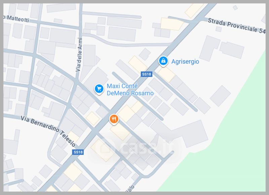This screenshot has height=195, width=269.
Task: Select the Via Bernardino Telesio street label
Action: (x=48, y=131)
